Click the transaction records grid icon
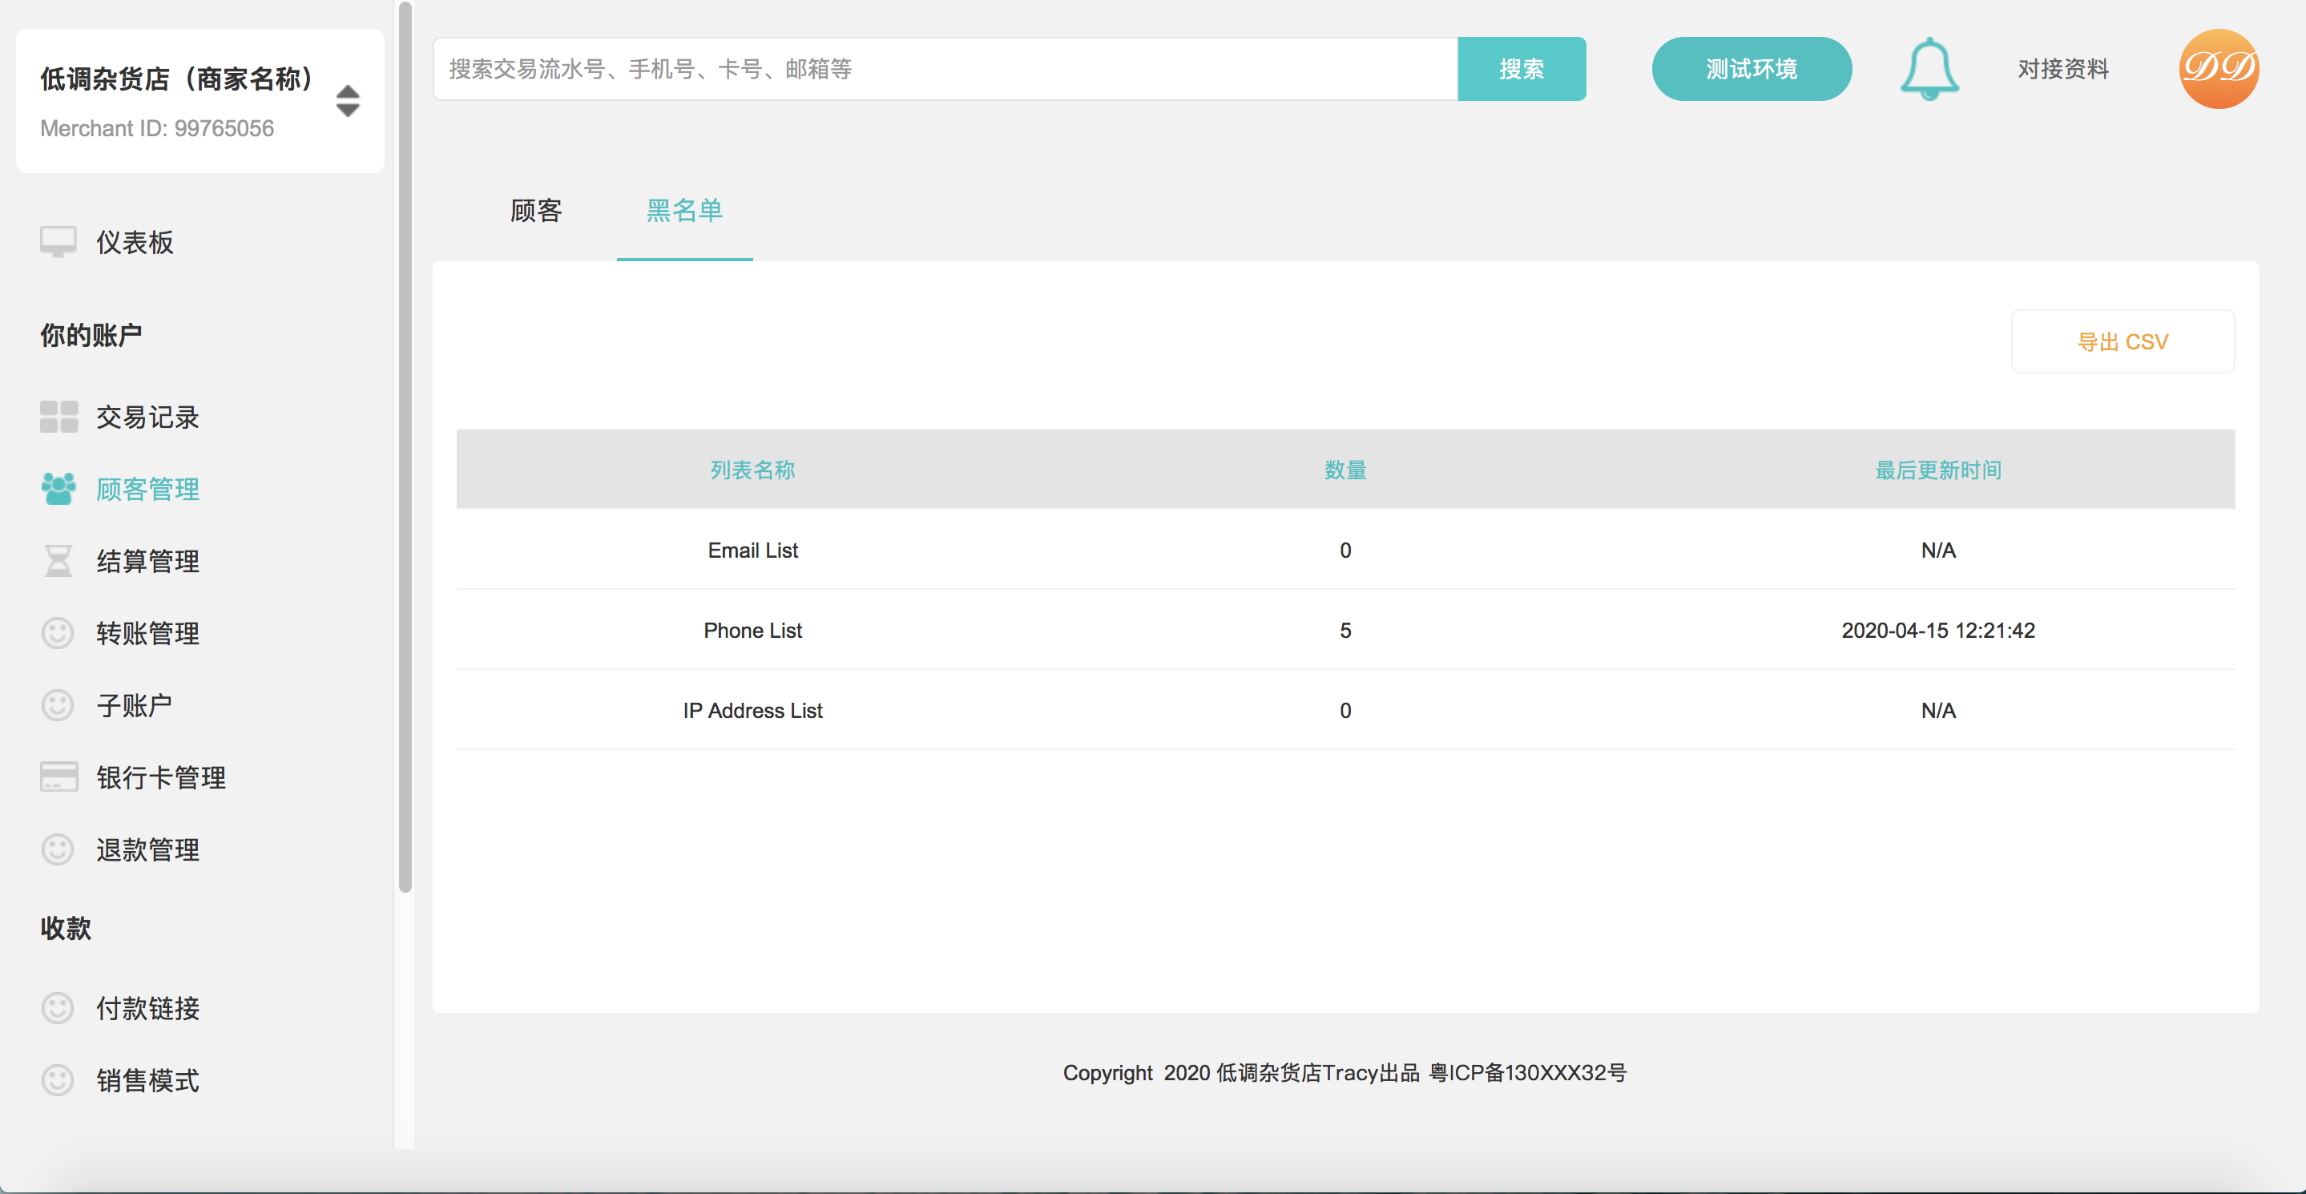Viewport: 2306px width, 1194px height. click(59, 417)
